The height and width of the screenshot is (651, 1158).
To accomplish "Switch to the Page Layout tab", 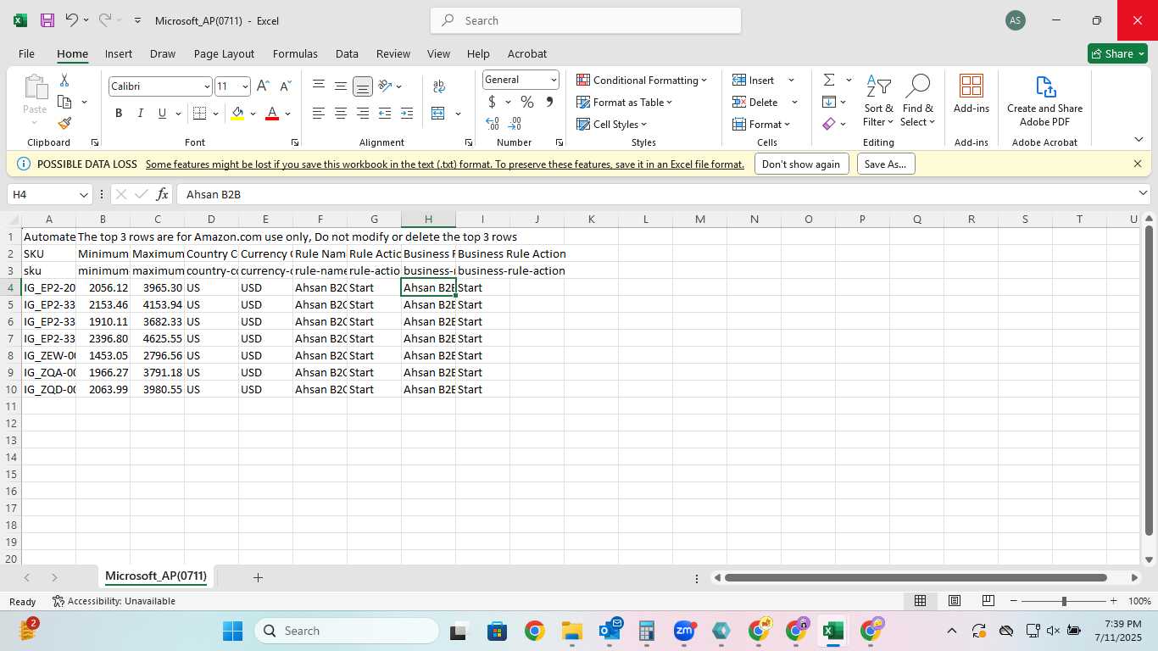I will [x=224, y=53].
